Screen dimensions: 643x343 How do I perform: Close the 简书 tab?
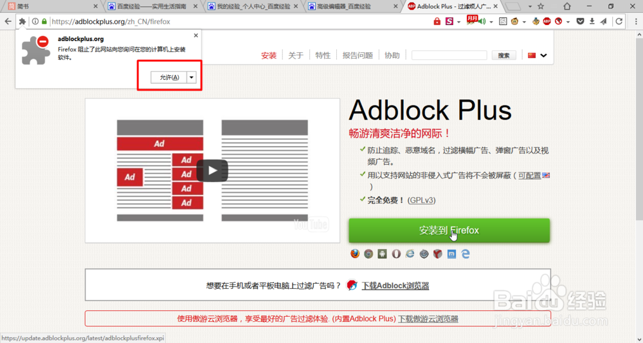tap(96, 6)
